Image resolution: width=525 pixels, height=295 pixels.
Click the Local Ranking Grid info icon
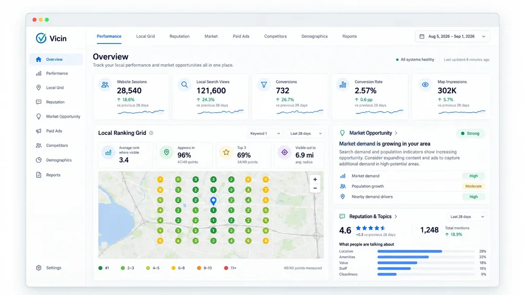pyautogui.click(x=151, y=133)
